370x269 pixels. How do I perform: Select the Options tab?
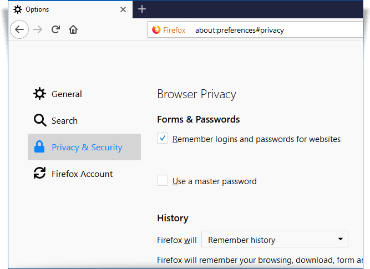(70, 9)
